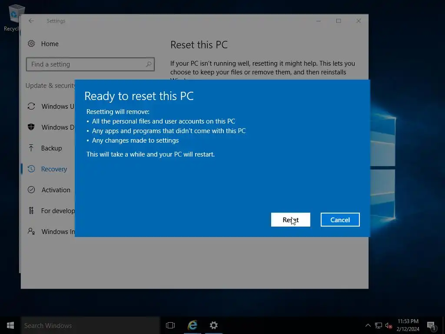
Task: Click the Settings window title text
Action: tap(56, 21)
